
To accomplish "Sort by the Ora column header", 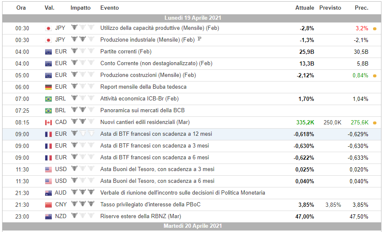I will tap(21, 8).
